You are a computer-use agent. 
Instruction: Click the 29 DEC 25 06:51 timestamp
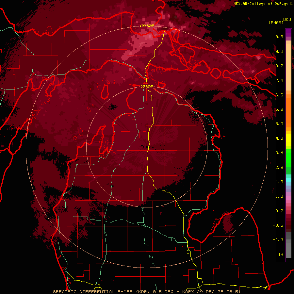point(219,292)
